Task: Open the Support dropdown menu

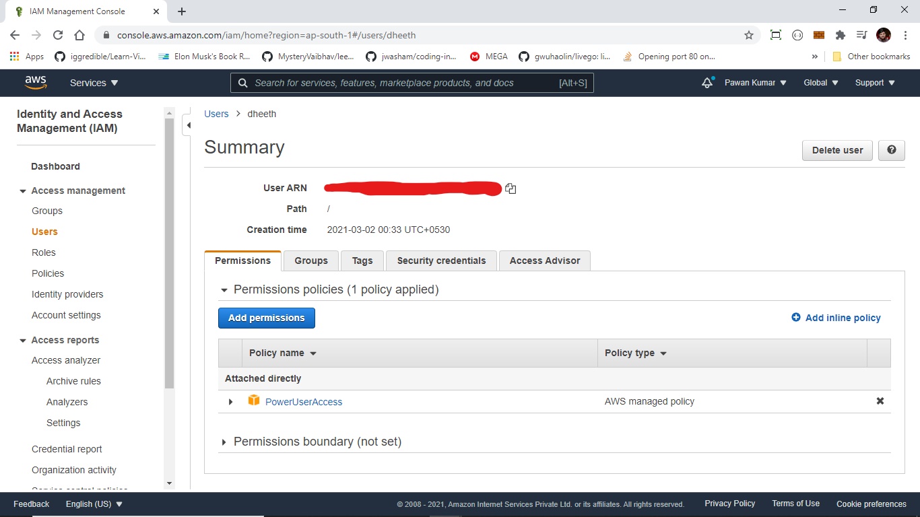Action: pyautogui.click(x=875, y=83)
